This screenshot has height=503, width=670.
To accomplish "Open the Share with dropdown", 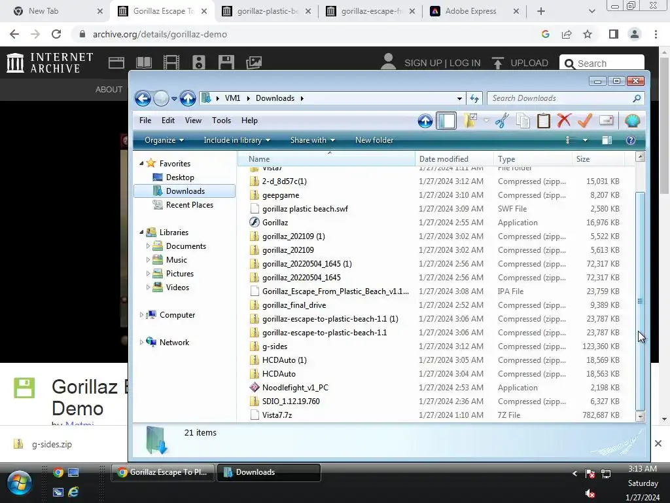I will tap(312, 140).
